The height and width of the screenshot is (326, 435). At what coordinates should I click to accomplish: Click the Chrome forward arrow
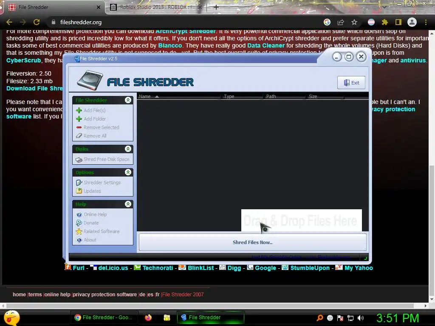click(23, 22)
